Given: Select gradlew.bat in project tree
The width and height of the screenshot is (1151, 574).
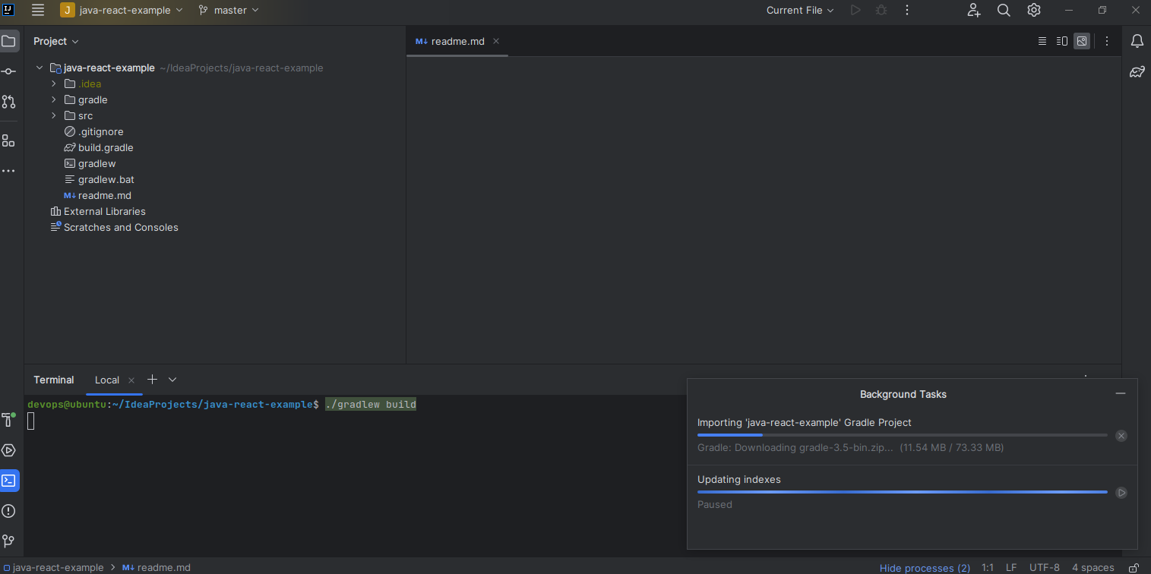Looking at the screenshot, I should [106, 179].
